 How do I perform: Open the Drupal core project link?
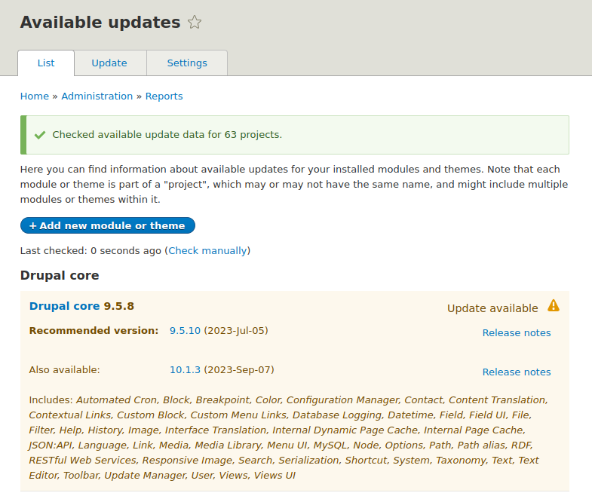pos(65,306)
